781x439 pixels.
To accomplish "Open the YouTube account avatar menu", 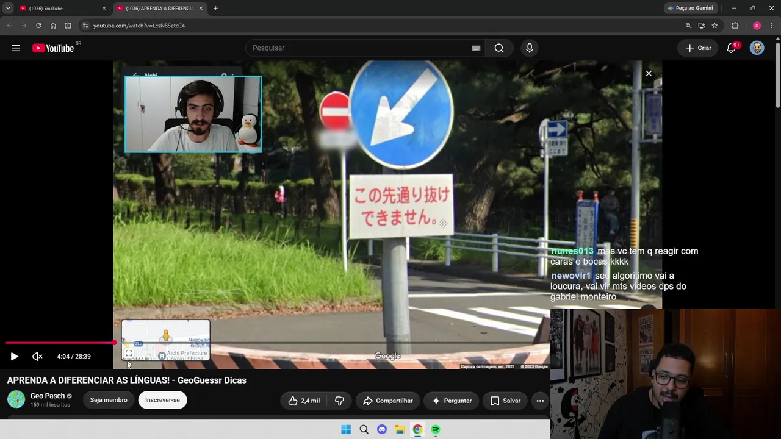I will [x=757, y=48].
